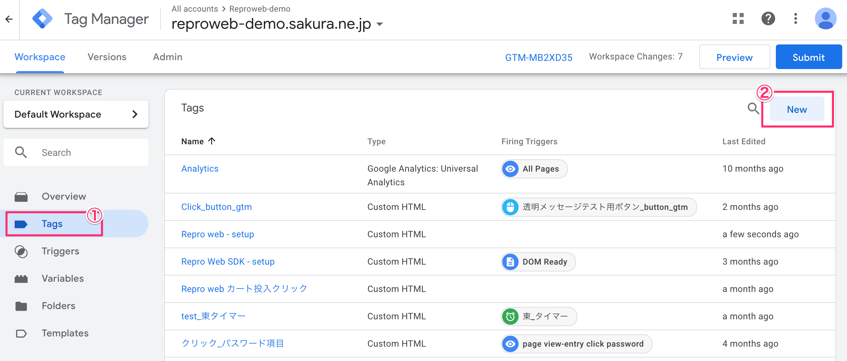
Task: Click the Workspace Changes: 7 text
Action: pyautogui.click(x=636, y=56)
